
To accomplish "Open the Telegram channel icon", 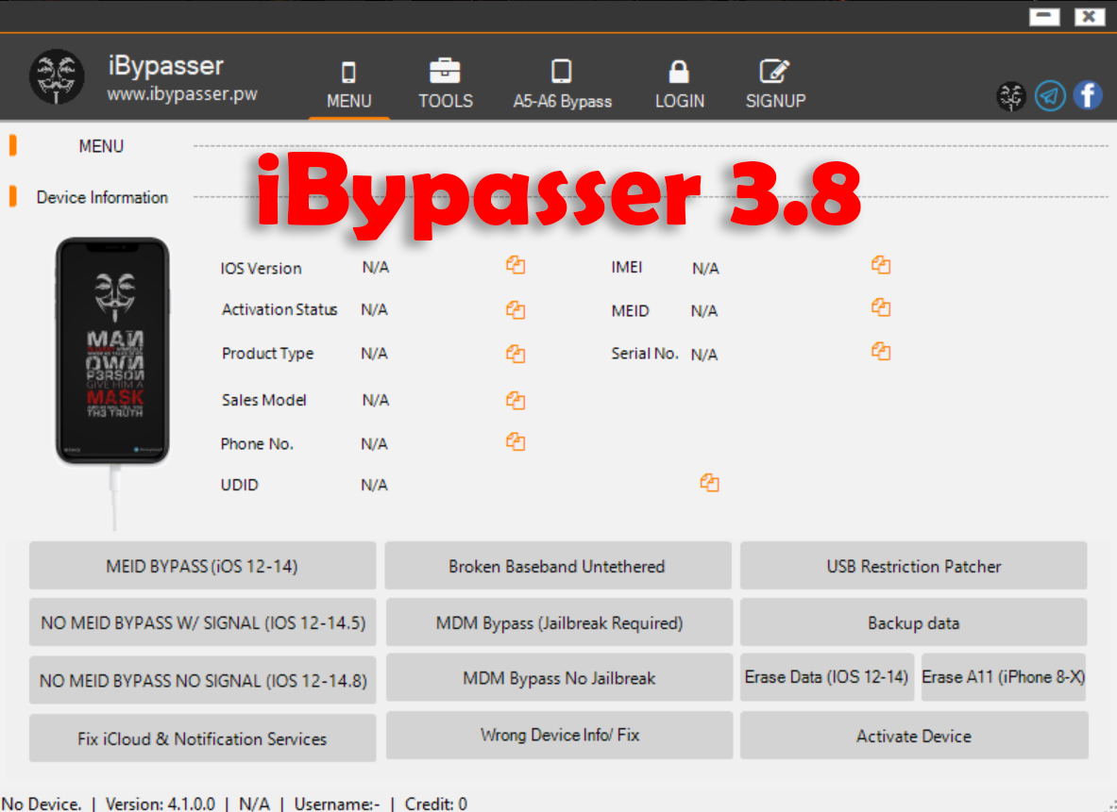I will tap(1050, 96).
